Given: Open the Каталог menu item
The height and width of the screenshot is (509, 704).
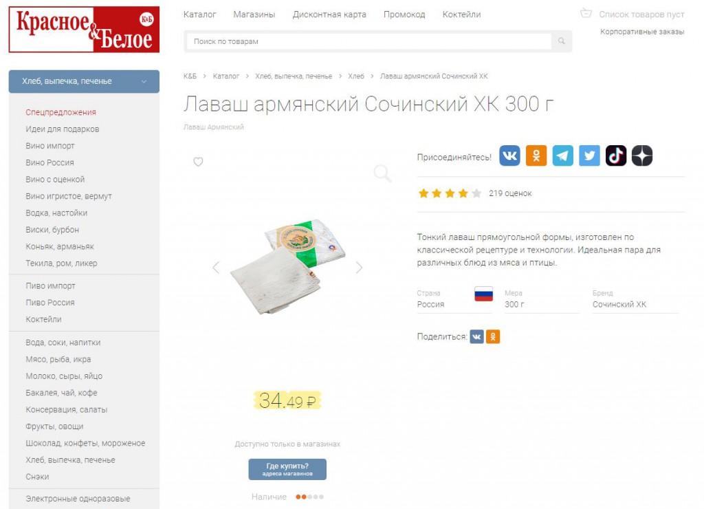Looking at the screenshot, I should [200, 14].
